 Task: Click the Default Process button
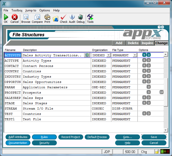click(97, 137)
